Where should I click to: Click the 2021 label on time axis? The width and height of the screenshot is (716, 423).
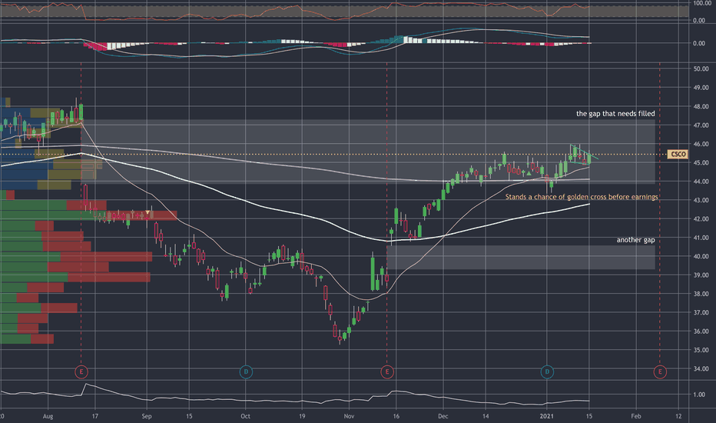pyautogui.click(x=546, y=416)
